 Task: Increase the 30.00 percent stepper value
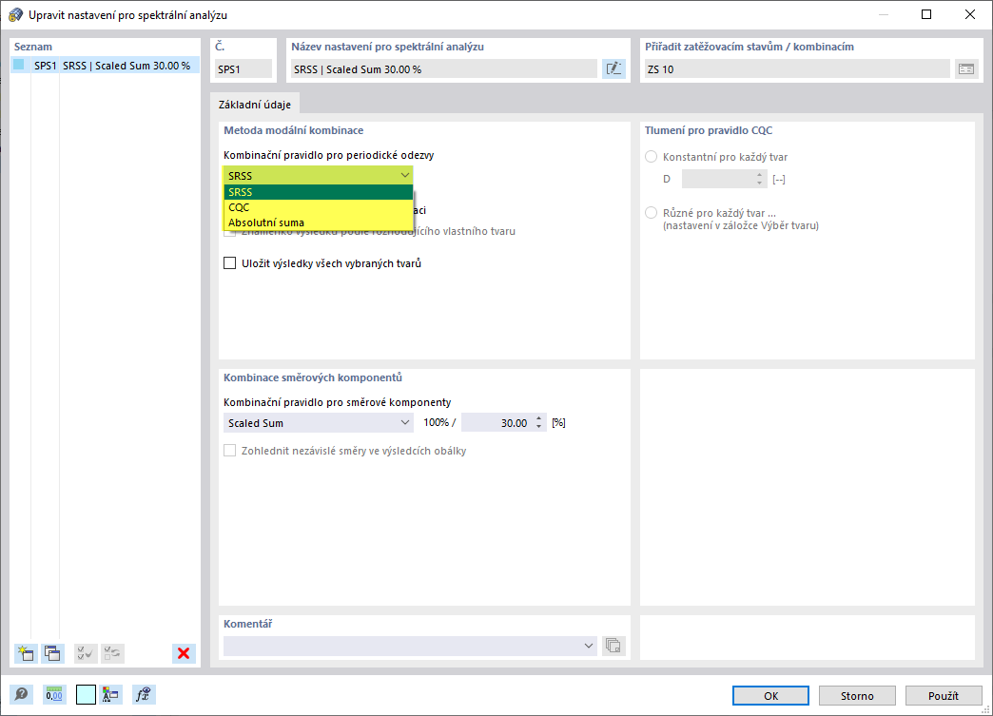coord(539,418)
